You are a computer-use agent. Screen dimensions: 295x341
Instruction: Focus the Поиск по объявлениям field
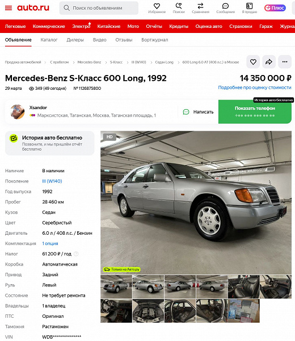[x=99, y=8]
